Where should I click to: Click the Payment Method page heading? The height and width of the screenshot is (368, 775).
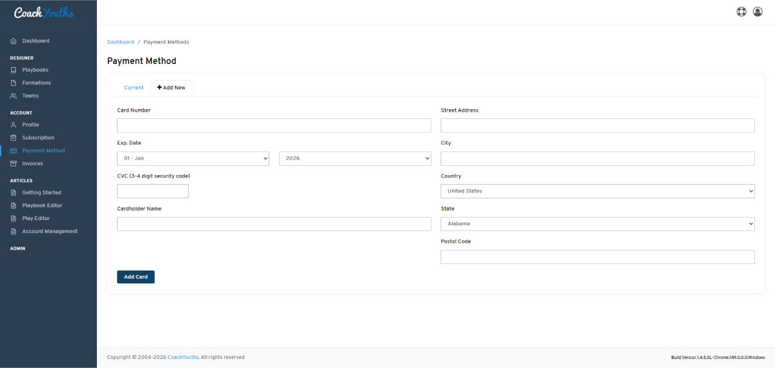pyautogui.click(x=141, y=61)
